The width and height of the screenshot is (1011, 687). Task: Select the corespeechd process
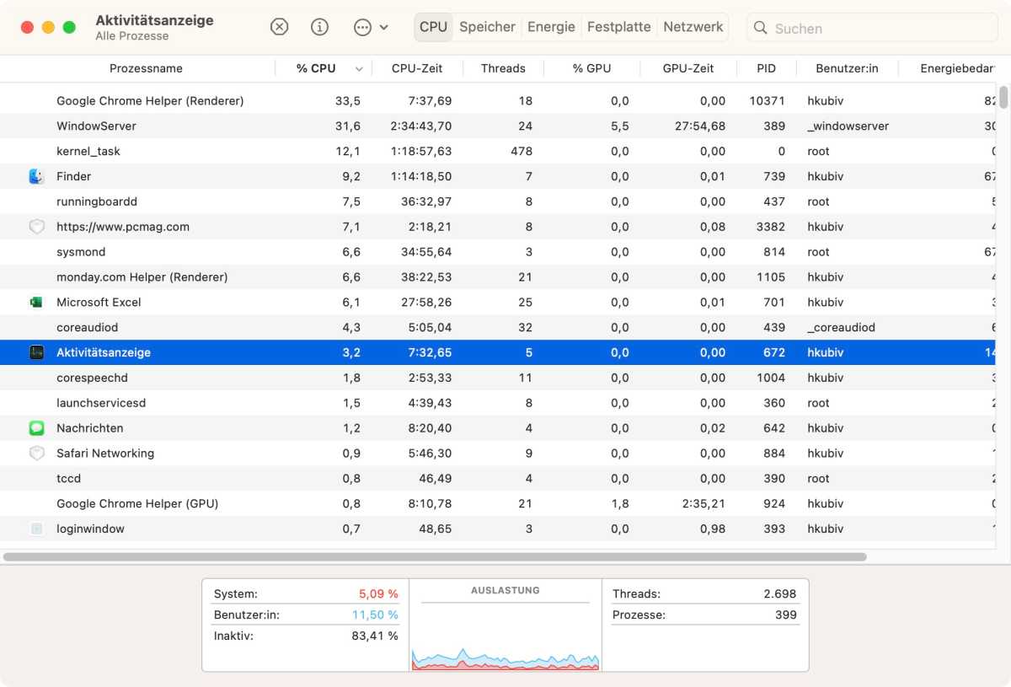(499, 378)
